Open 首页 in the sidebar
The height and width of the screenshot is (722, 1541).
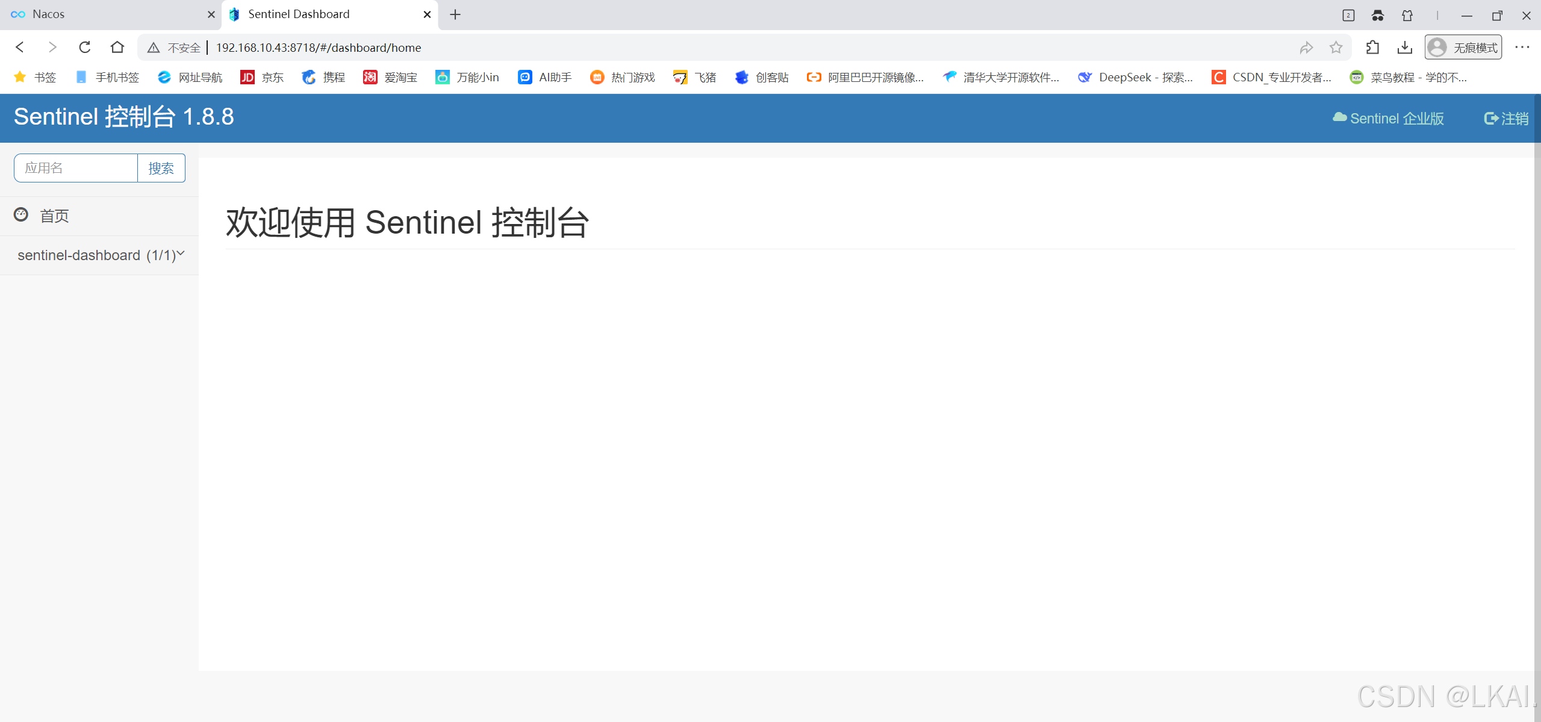pos(99,216)
